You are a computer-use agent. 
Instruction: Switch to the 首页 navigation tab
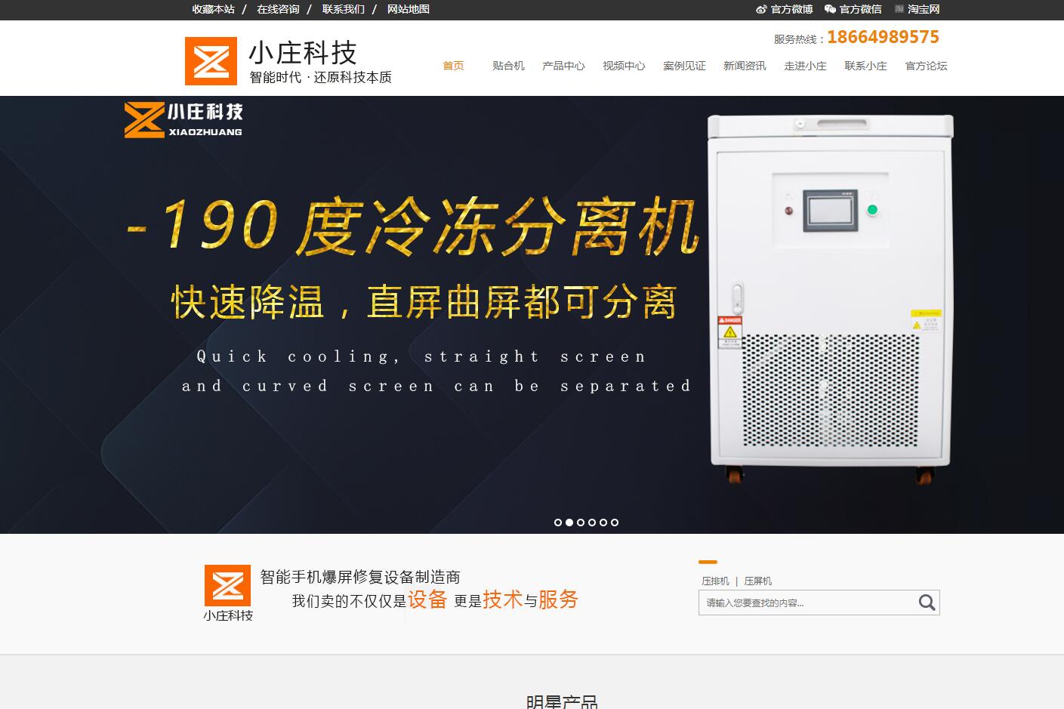(453, 66)
